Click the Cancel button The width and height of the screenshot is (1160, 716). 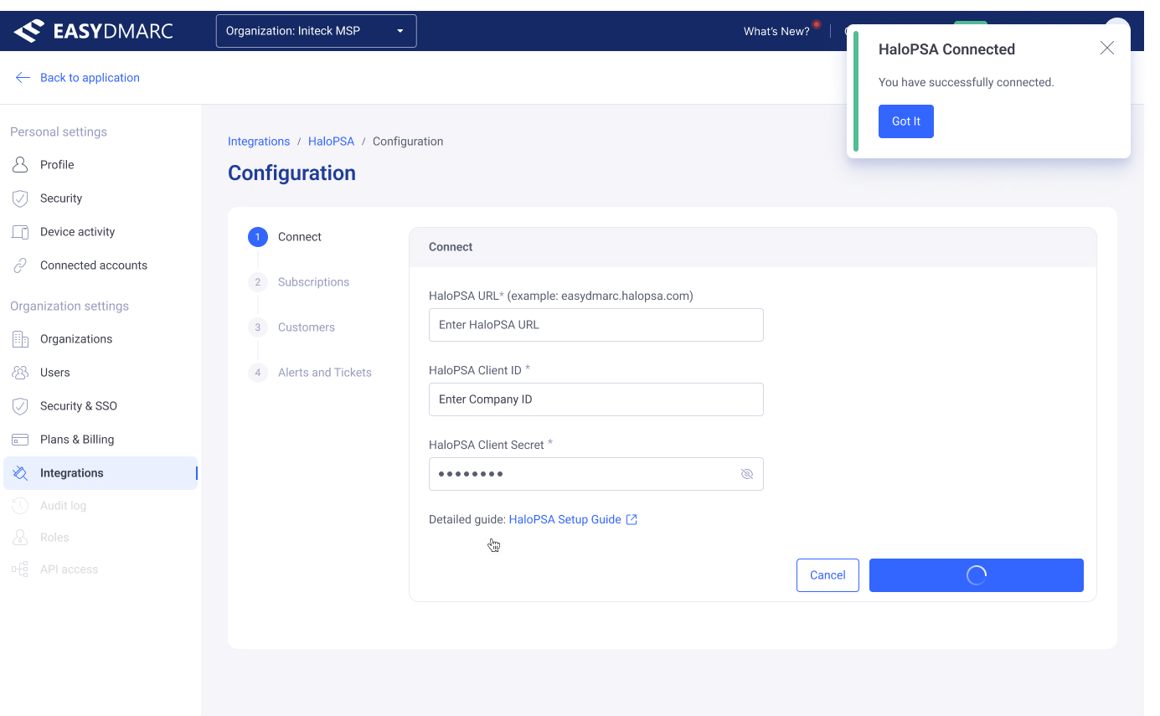[x=827, y=575]
